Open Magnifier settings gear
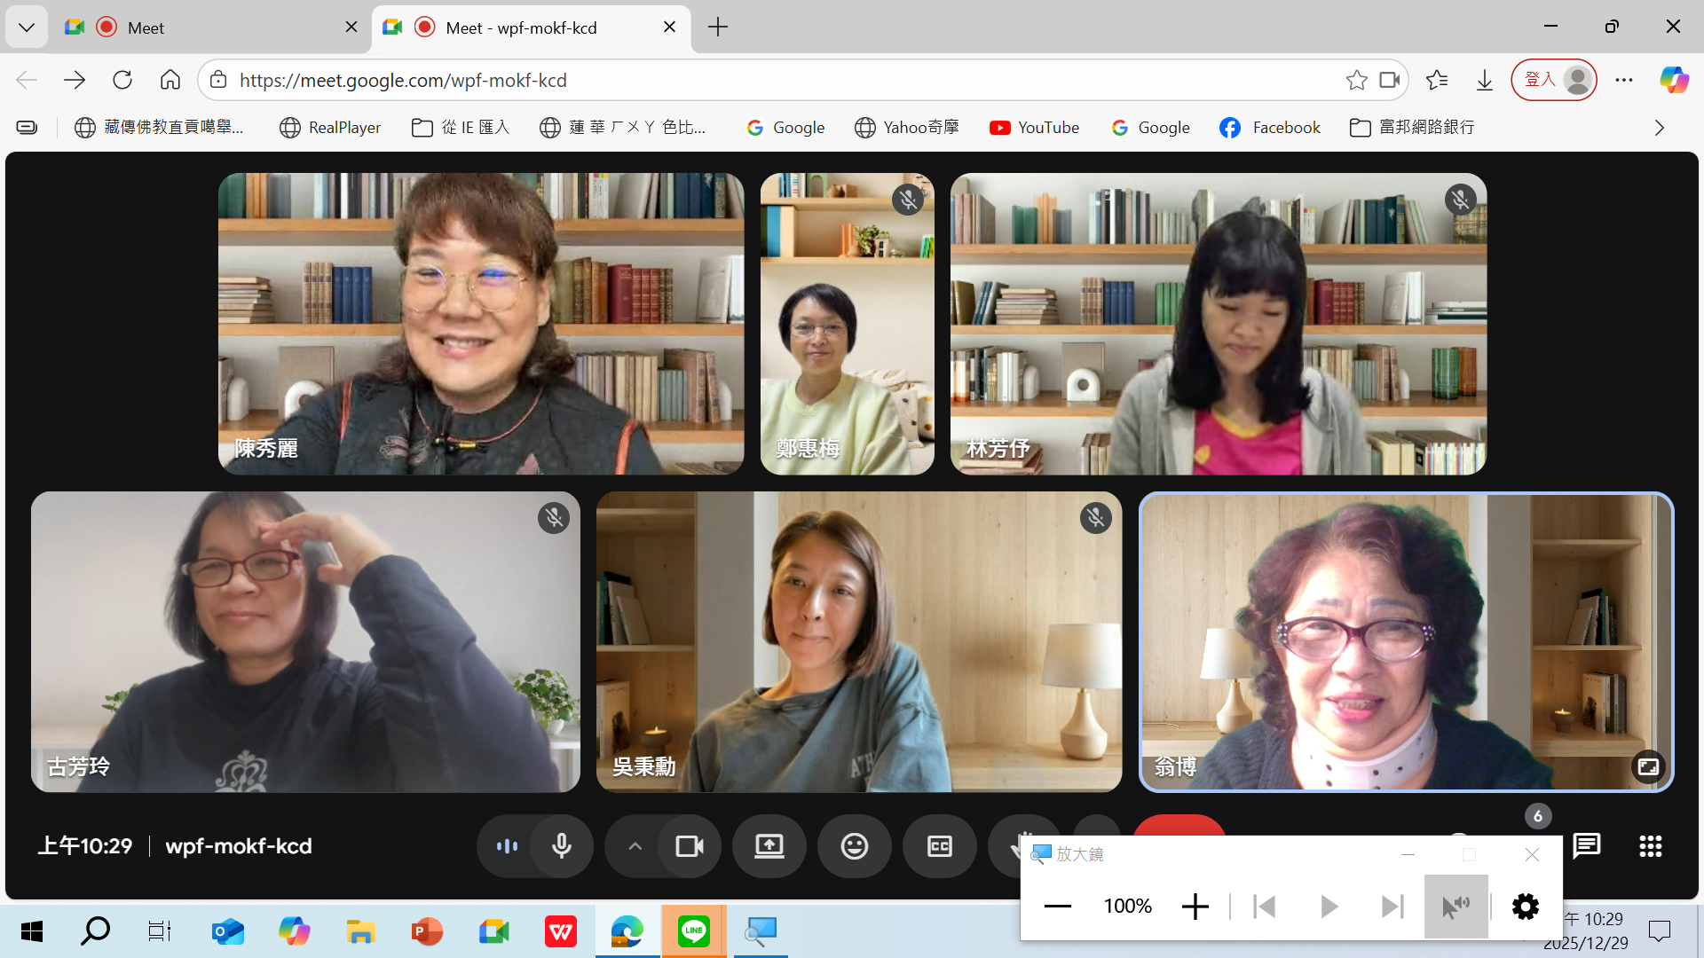Viewport: 1704px width, 958px height. 1525,906
